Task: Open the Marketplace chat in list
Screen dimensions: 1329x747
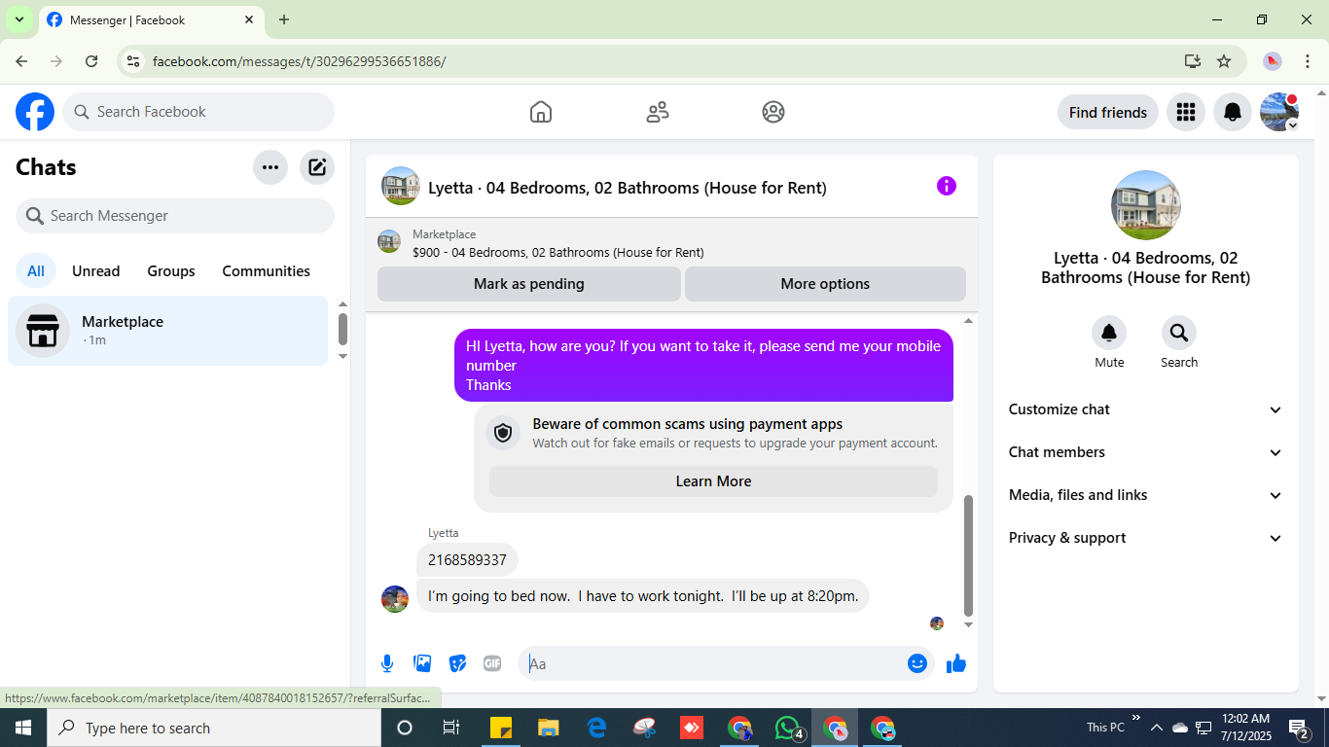Action: click(168, 331)
